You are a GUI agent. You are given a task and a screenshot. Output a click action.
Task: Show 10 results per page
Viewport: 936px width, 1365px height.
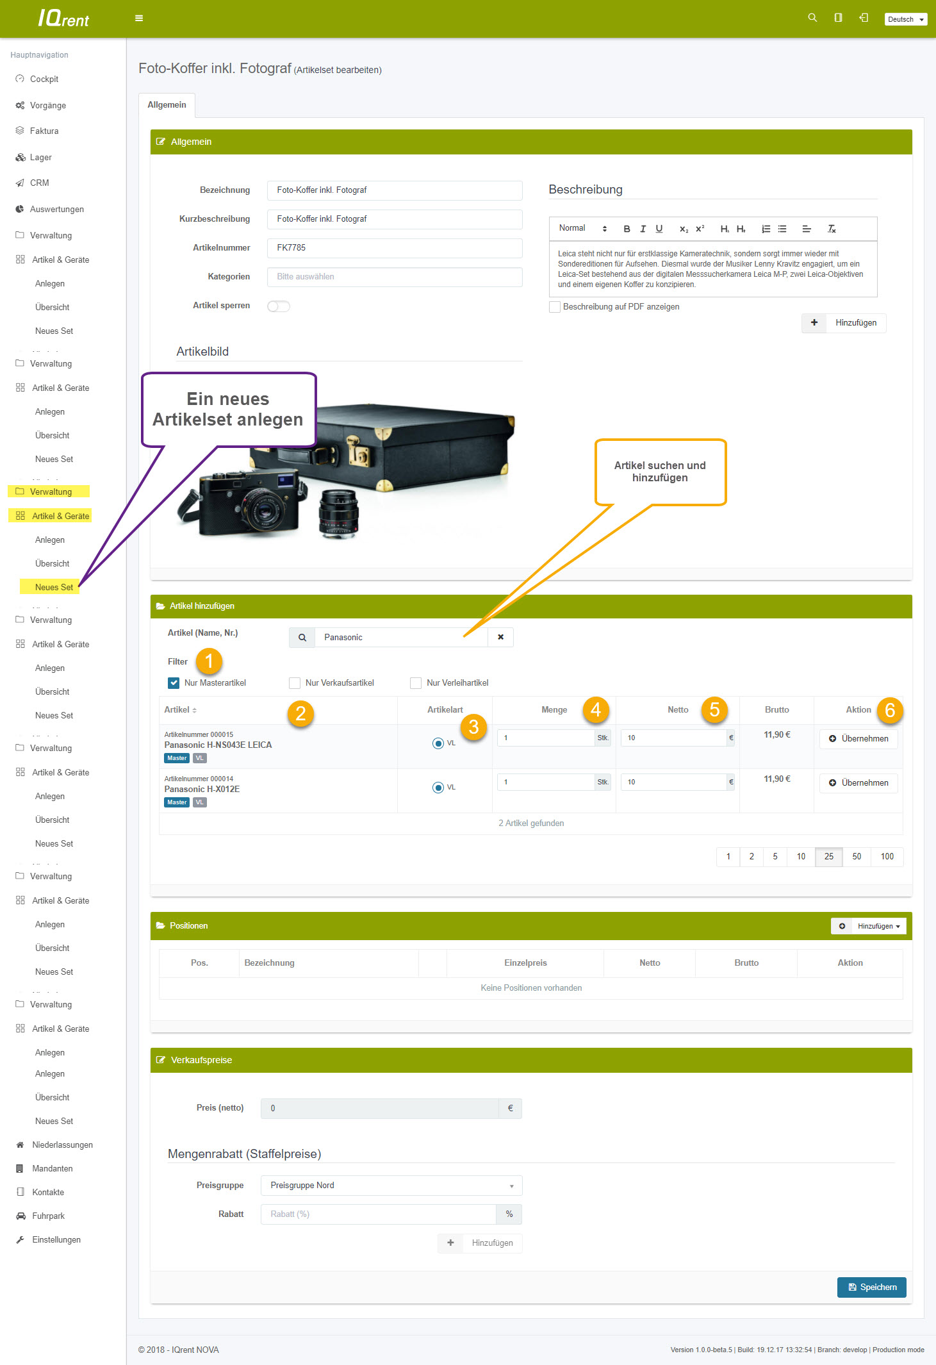point(801,857)
